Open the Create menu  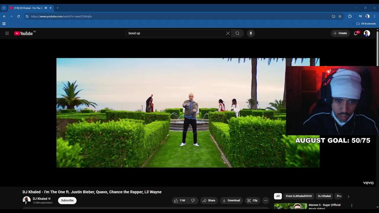coord(340,33)
